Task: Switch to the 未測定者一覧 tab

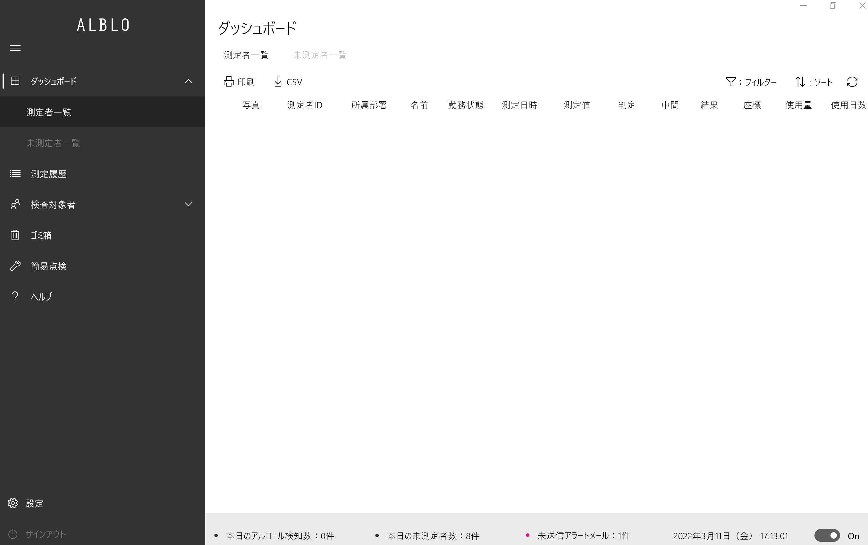Action: tap(319, 55)
